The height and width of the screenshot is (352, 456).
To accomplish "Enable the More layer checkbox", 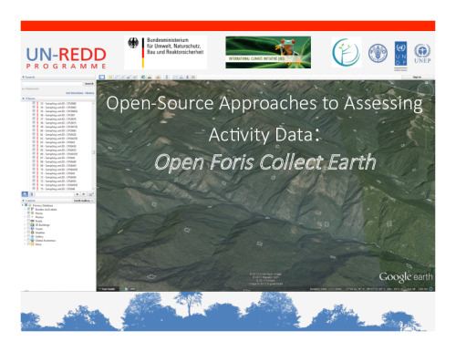I will [x=28, y=244].
